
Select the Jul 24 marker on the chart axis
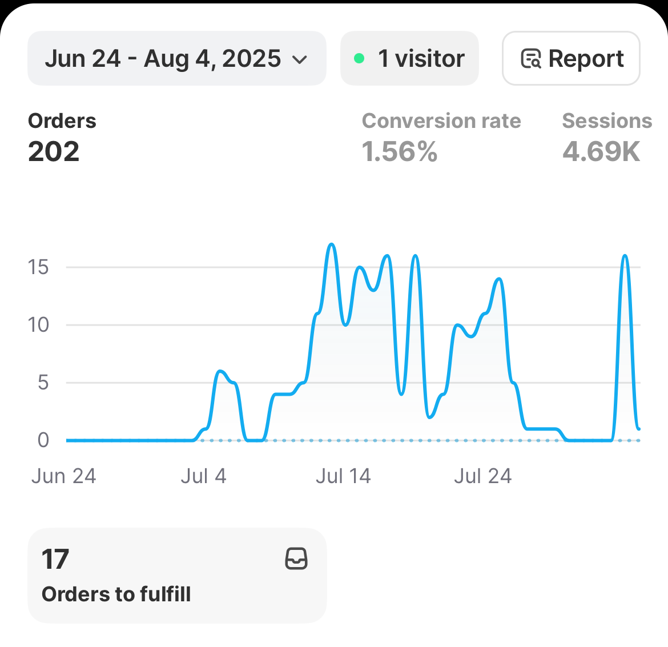click(482, 476)
